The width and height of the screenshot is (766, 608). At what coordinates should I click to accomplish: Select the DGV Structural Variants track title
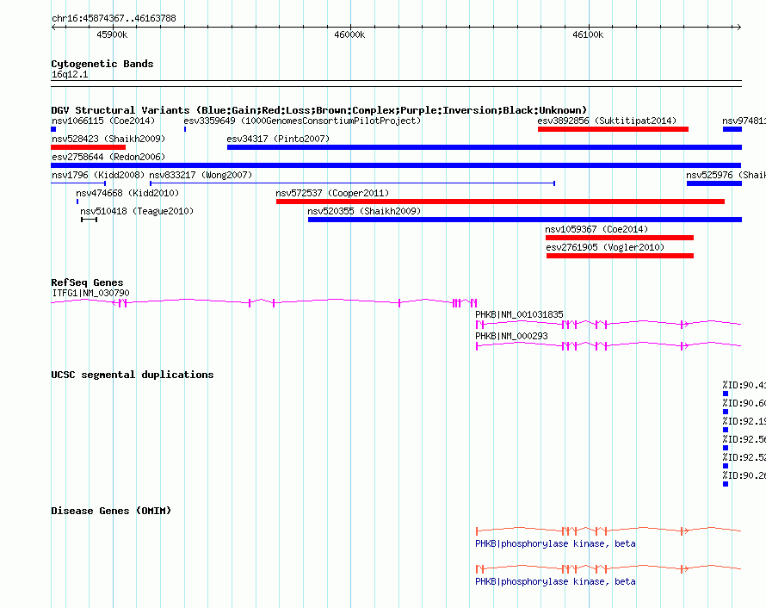[x=319, y=110]
